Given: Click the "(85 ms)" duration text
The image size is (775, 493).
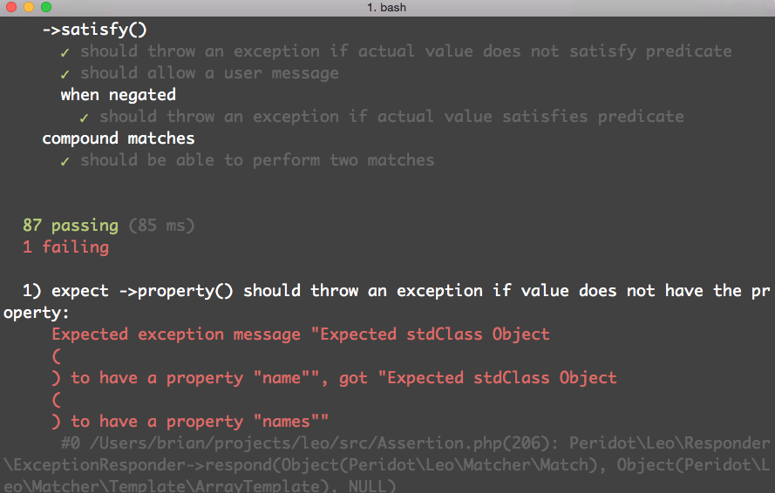Looking at the screenshot, I should click(161, 226).
